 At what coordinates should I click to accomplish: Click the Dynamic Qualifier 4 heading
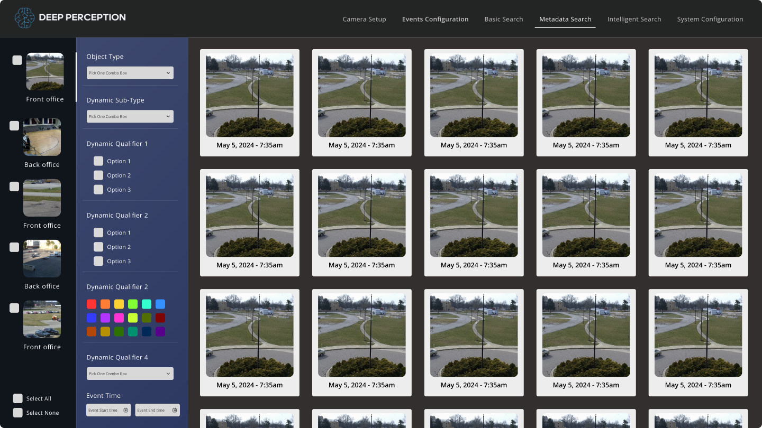(x=117, y=357)
